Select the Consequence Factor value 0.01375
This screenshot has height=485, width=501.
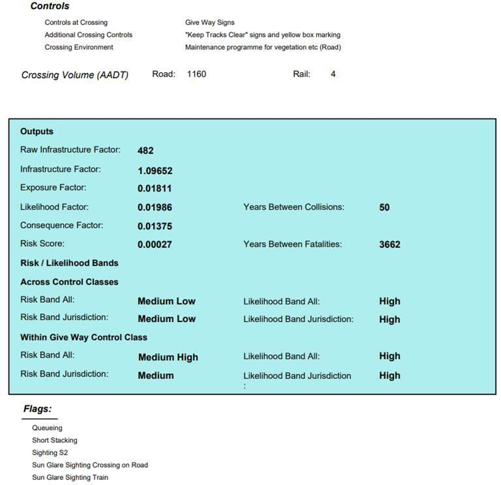coord(154,226)
